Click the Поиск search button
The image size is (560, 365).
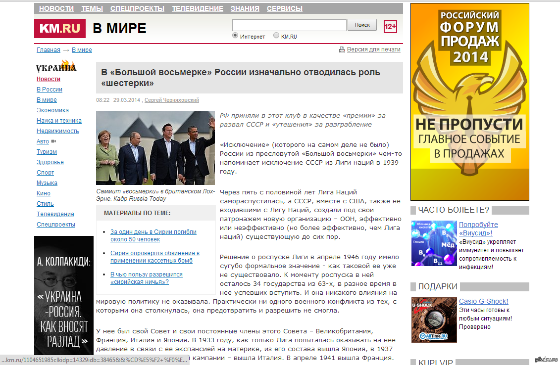click(362, 25)
